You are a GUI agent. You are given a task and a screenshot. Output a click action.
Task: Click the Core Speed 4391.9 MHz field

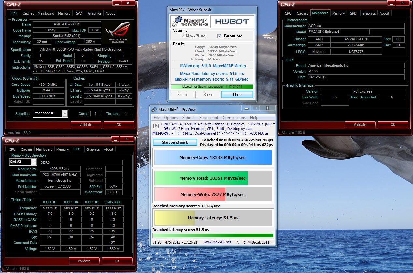click(48, 84)
